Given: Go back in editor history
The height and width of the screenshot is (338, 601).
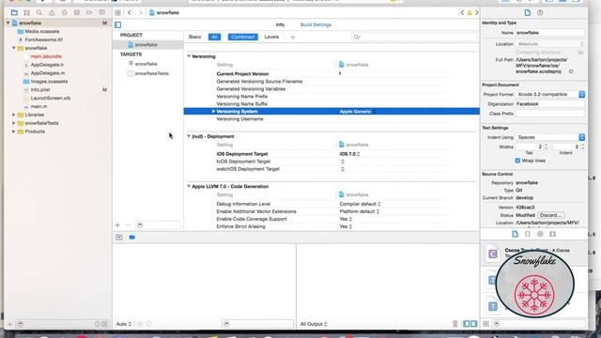Looking at the screenshot, I should [130, 12].
